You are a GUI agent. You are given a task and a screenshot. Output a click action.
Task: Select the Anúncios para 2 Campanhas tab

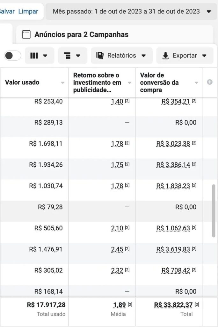81,34
